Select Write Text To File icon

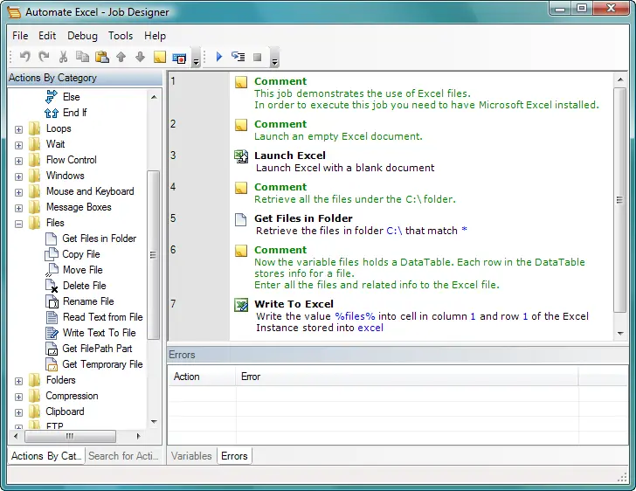coord(52,333)
